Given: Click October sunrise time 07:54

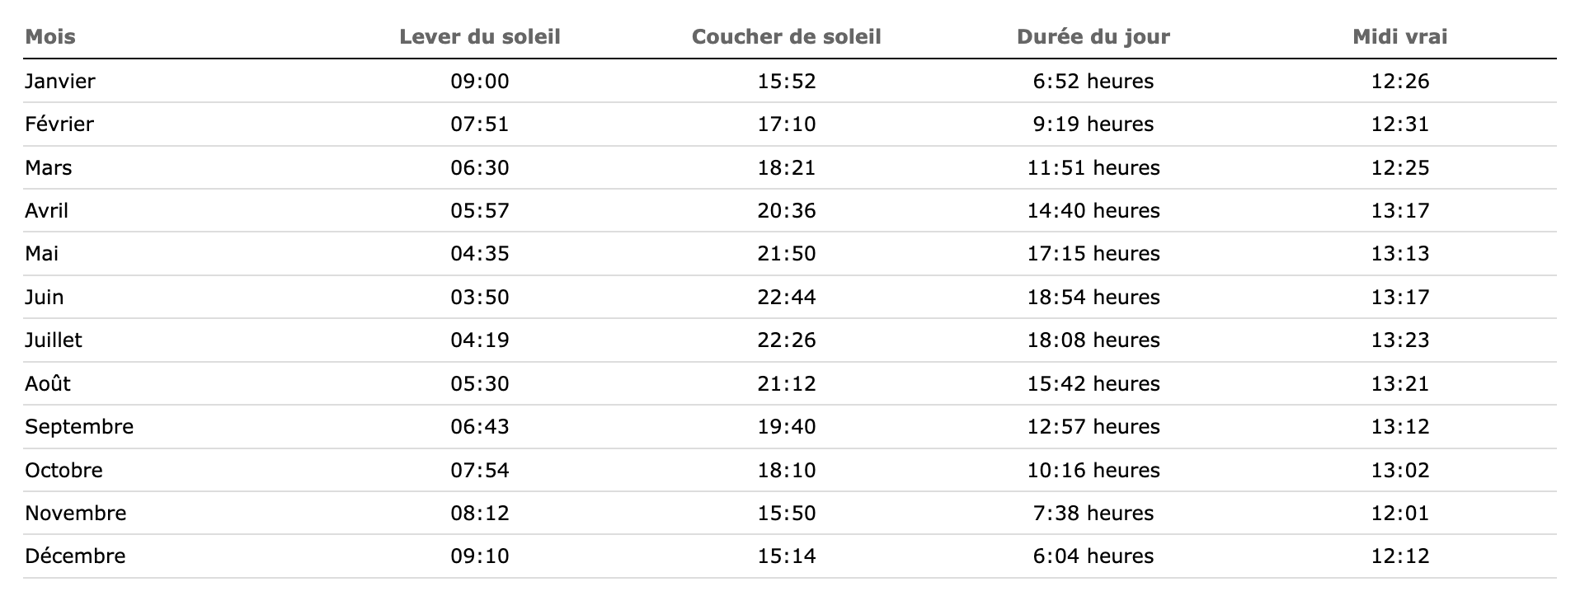Looking at the screenshot, I should click(x=479, y=471).
